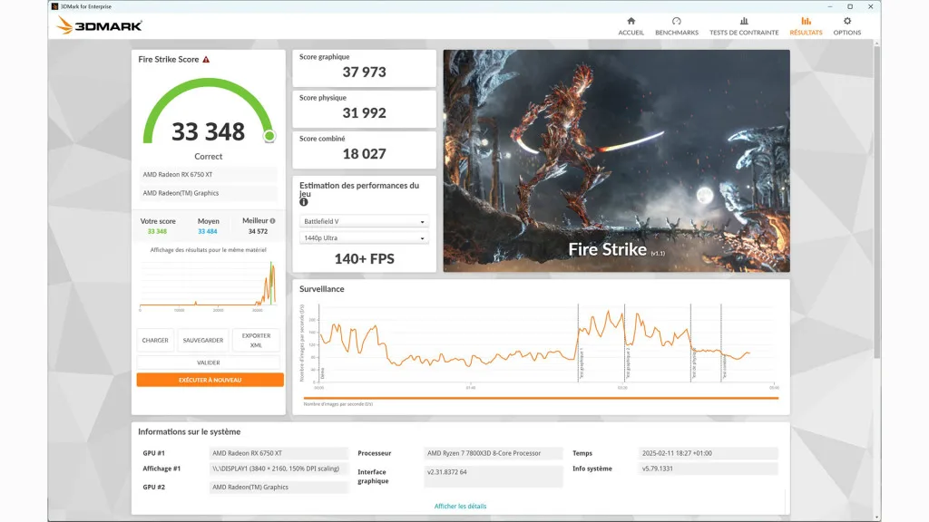Click the green indicator on the score gauge
Screen dimensions: 929x522
[x=269, y=135]
